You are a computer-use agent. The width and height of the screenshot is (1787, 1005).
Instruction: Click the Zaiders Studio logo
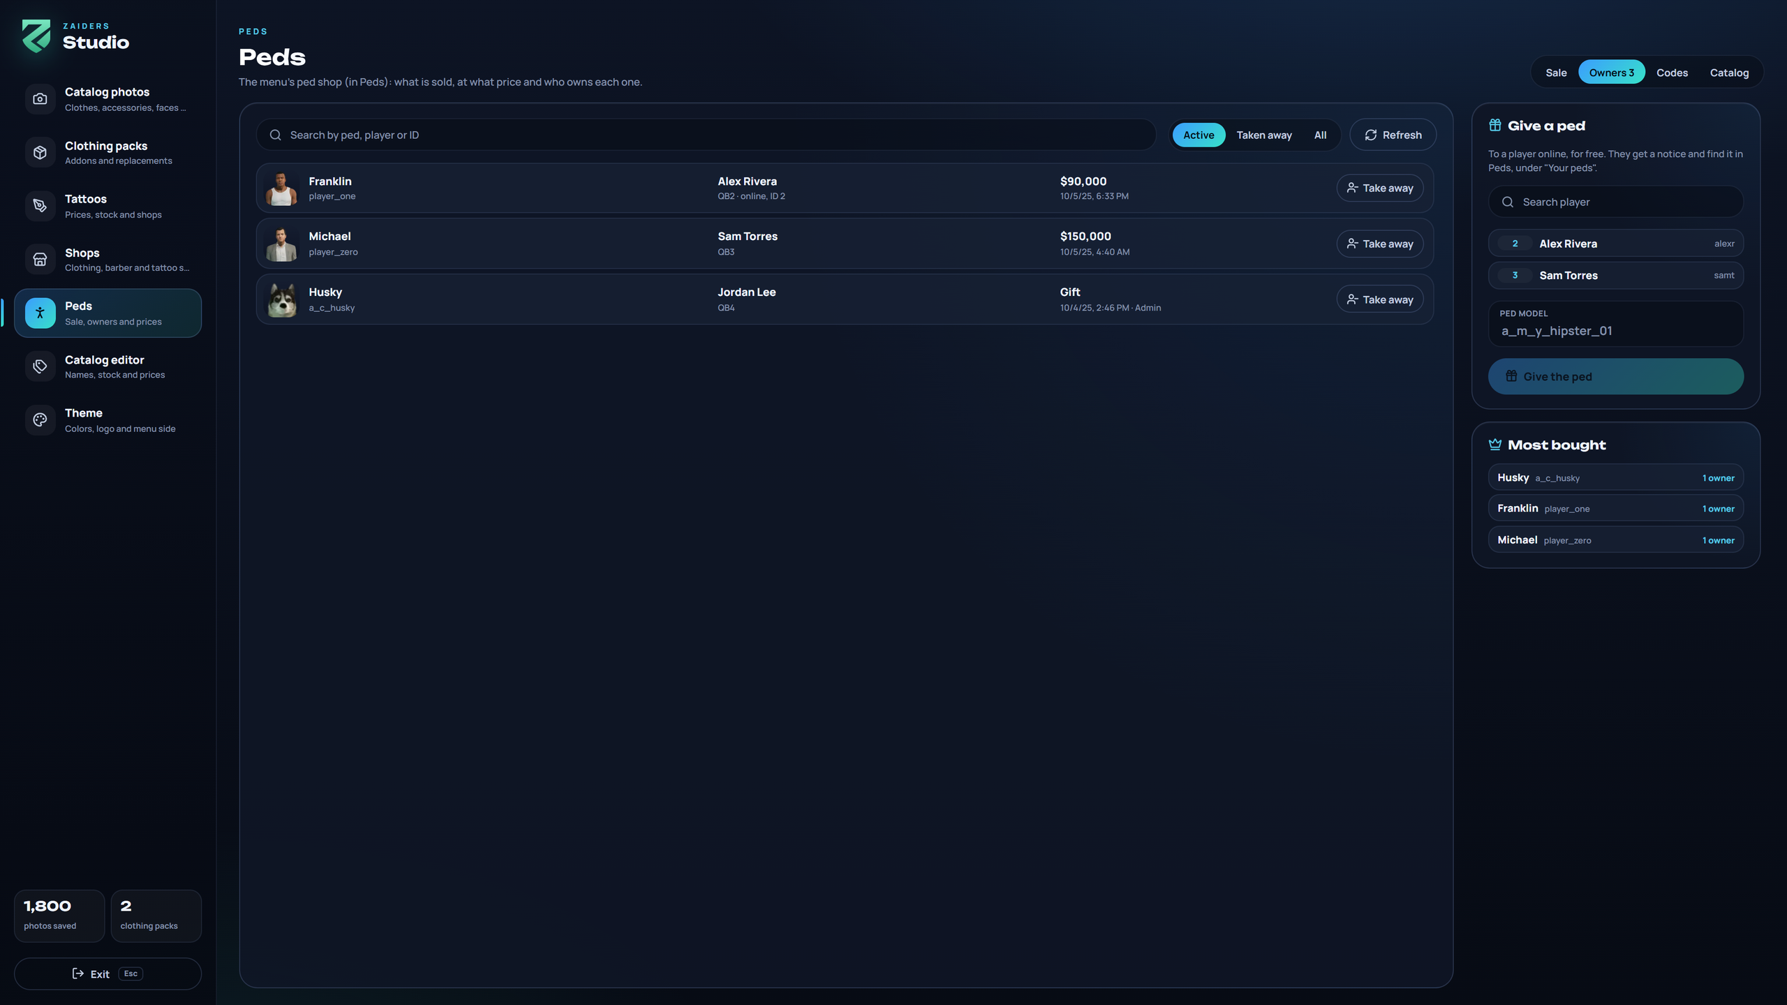(x=36, y=36)
